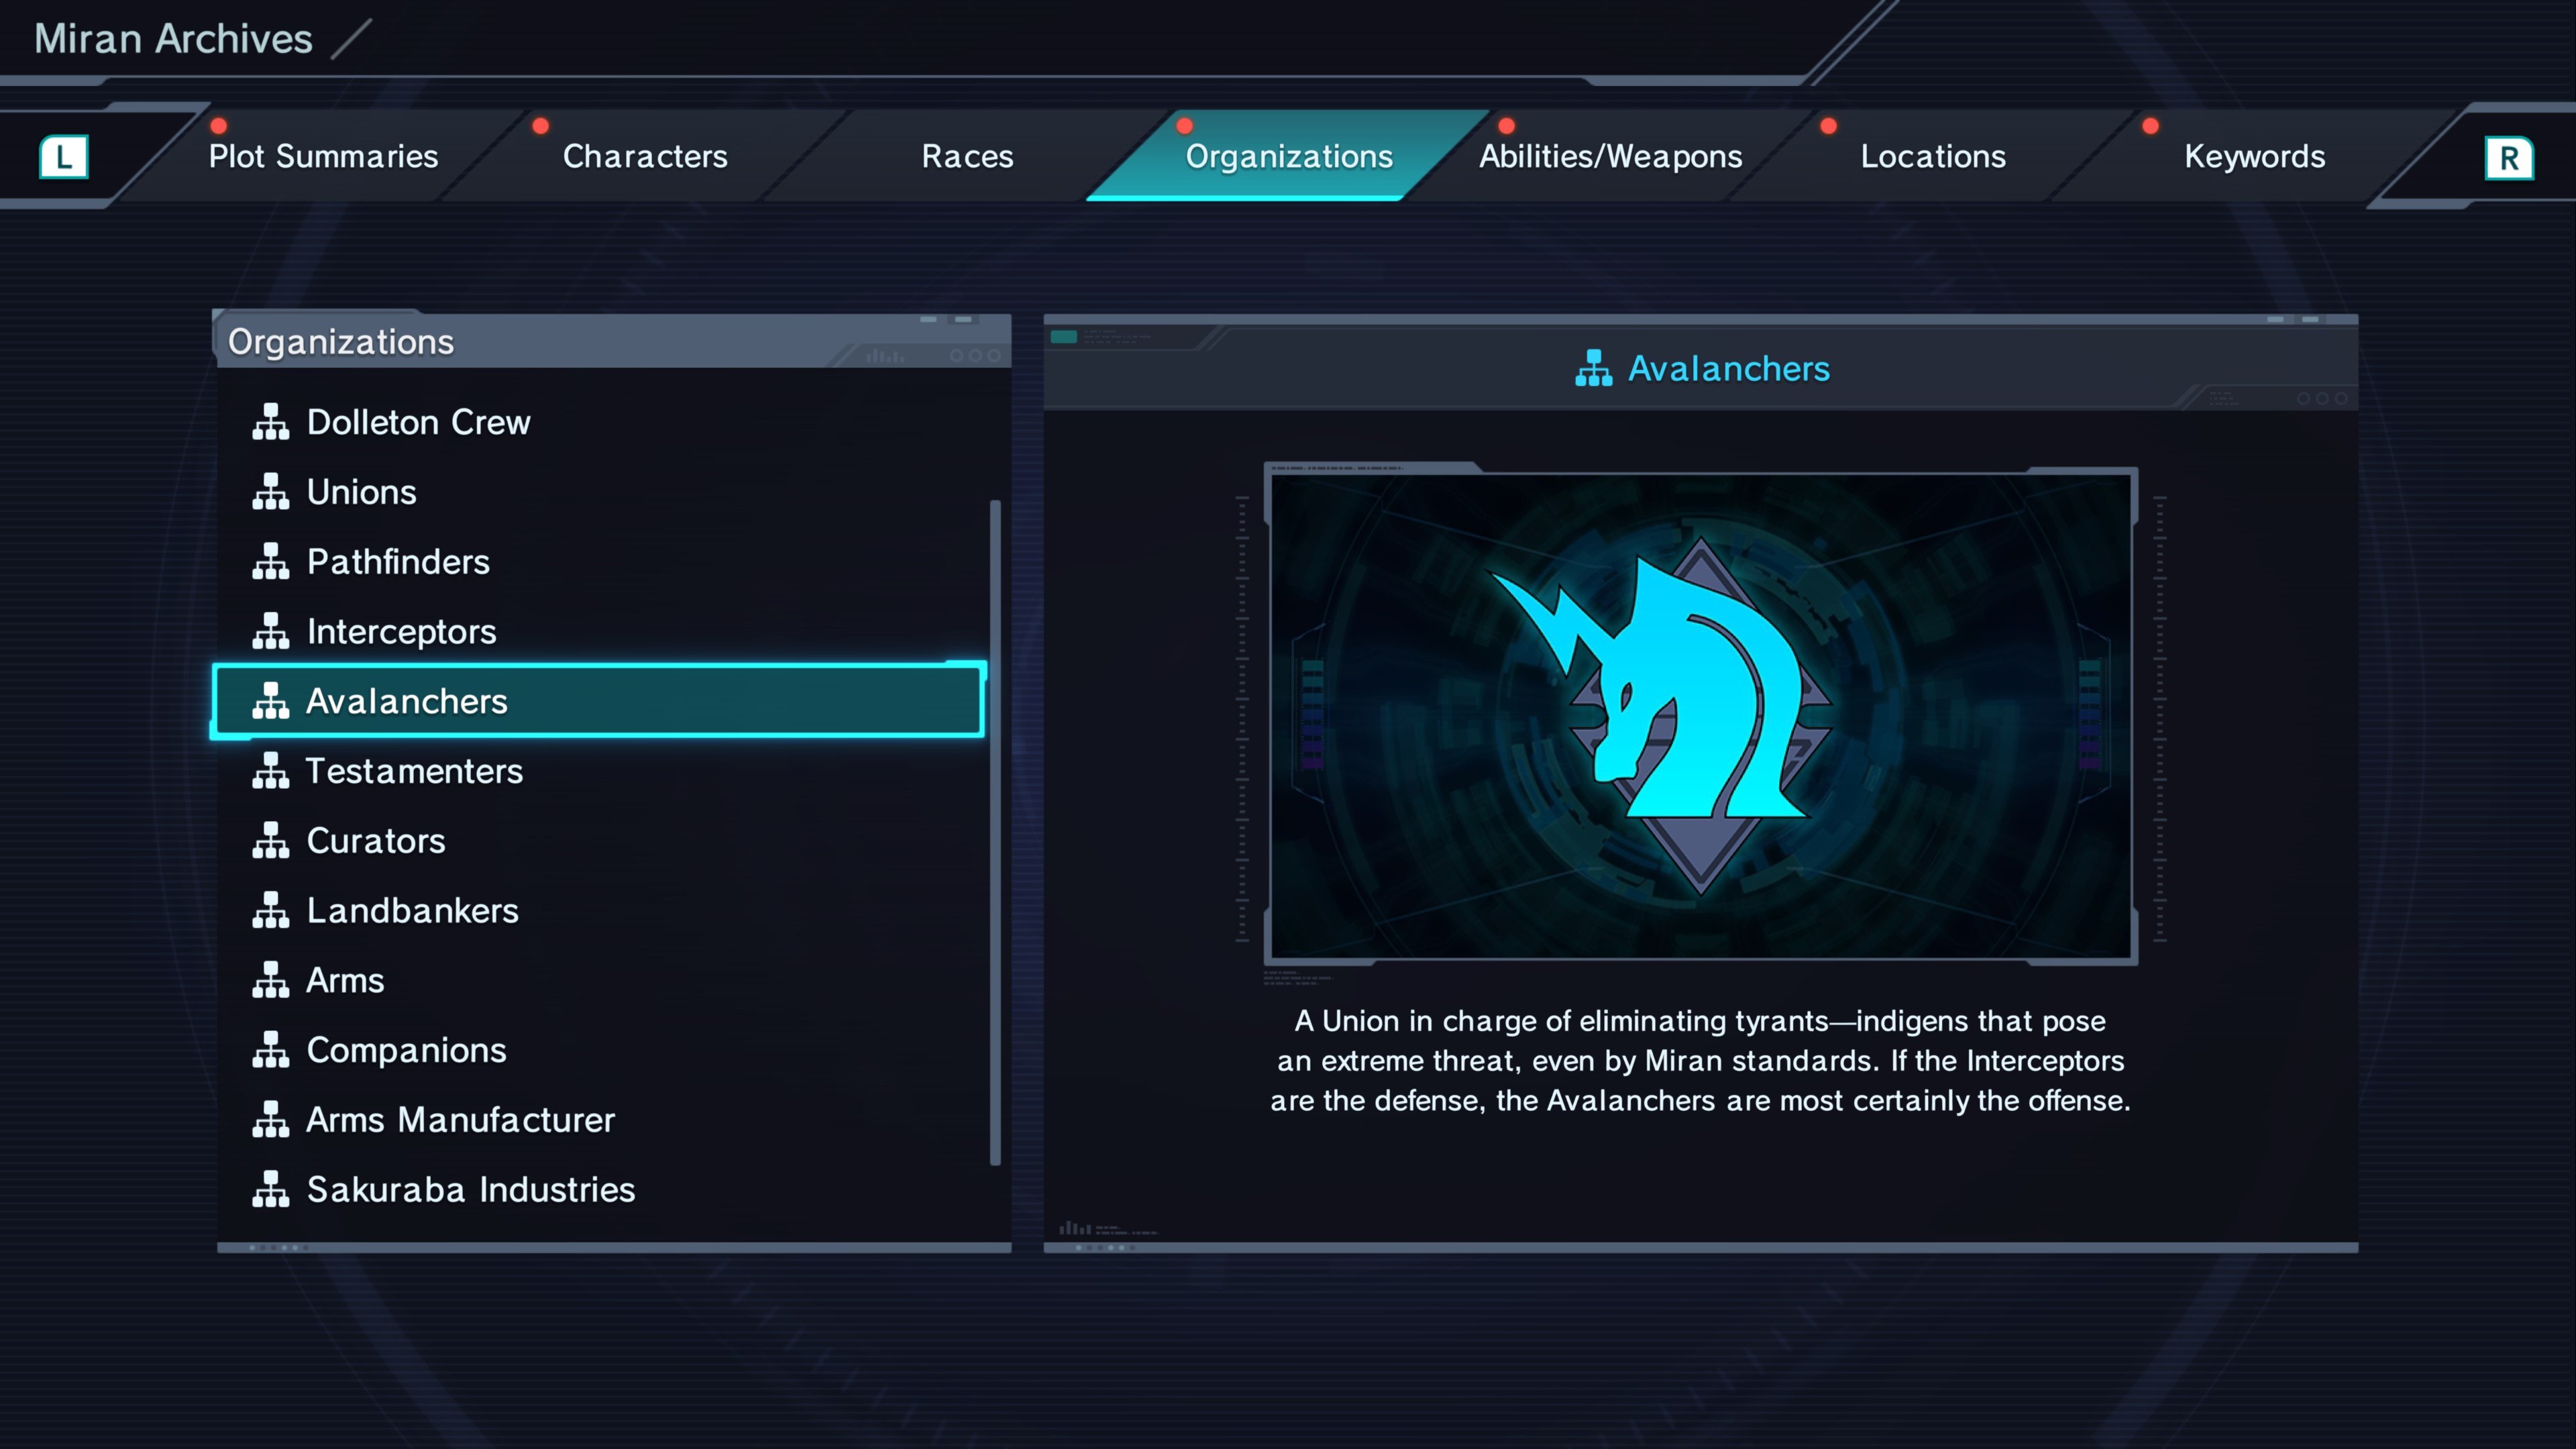The image size is (2576, 1449).
Task: Switch to the Plot Summaries tab
Action: [x=323, y=157]
